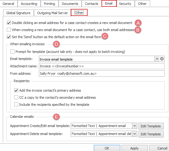The width and height of the screenshot is (169, 151).
Task: Check CC a copy to secondary email address
Action: click(16, 97)
